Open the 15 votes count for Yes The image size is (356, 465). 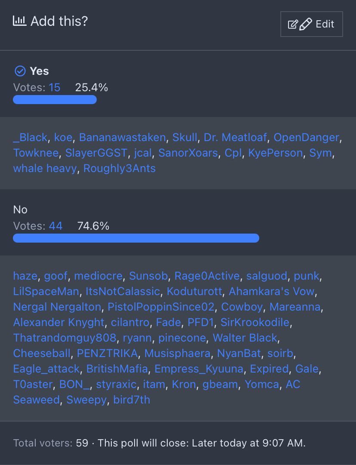[55, 88]
